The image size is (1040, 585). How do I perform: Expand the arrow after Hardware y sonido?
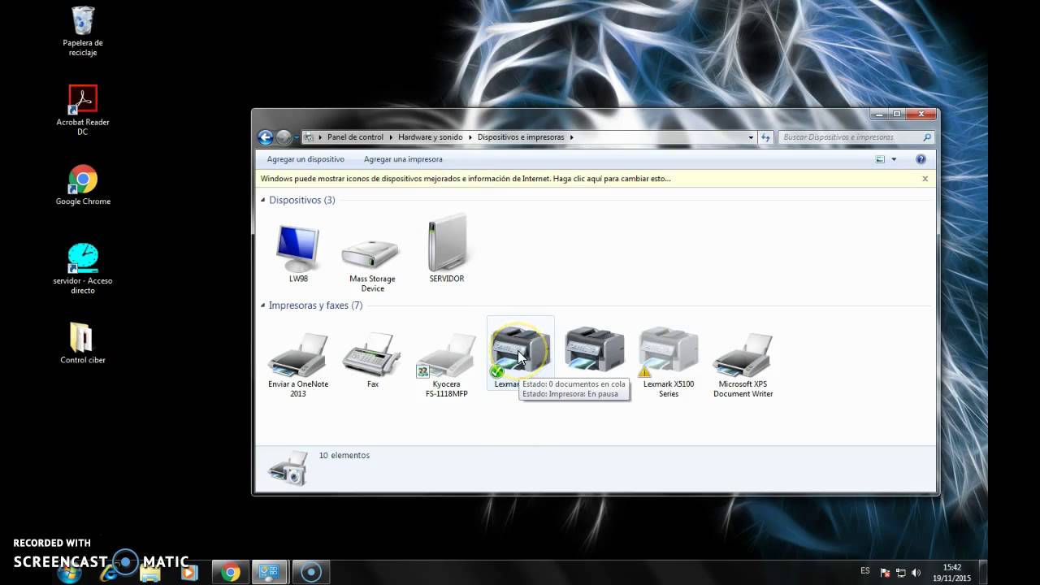[x=470, y=137]
